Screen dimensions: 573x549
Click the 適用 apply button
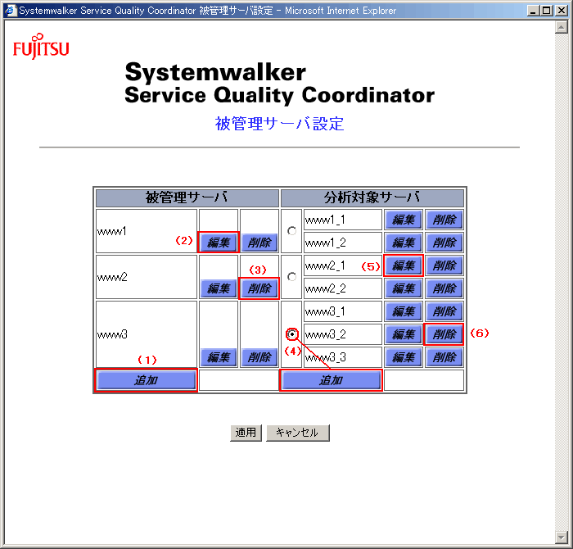pos(246,433)
